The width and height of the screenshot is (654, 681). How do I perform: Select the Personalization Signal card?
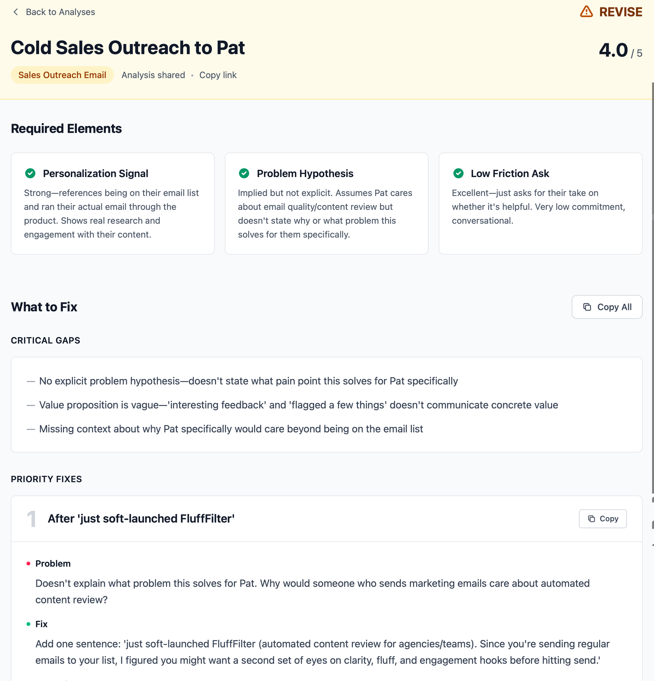[x=113, y=203]
